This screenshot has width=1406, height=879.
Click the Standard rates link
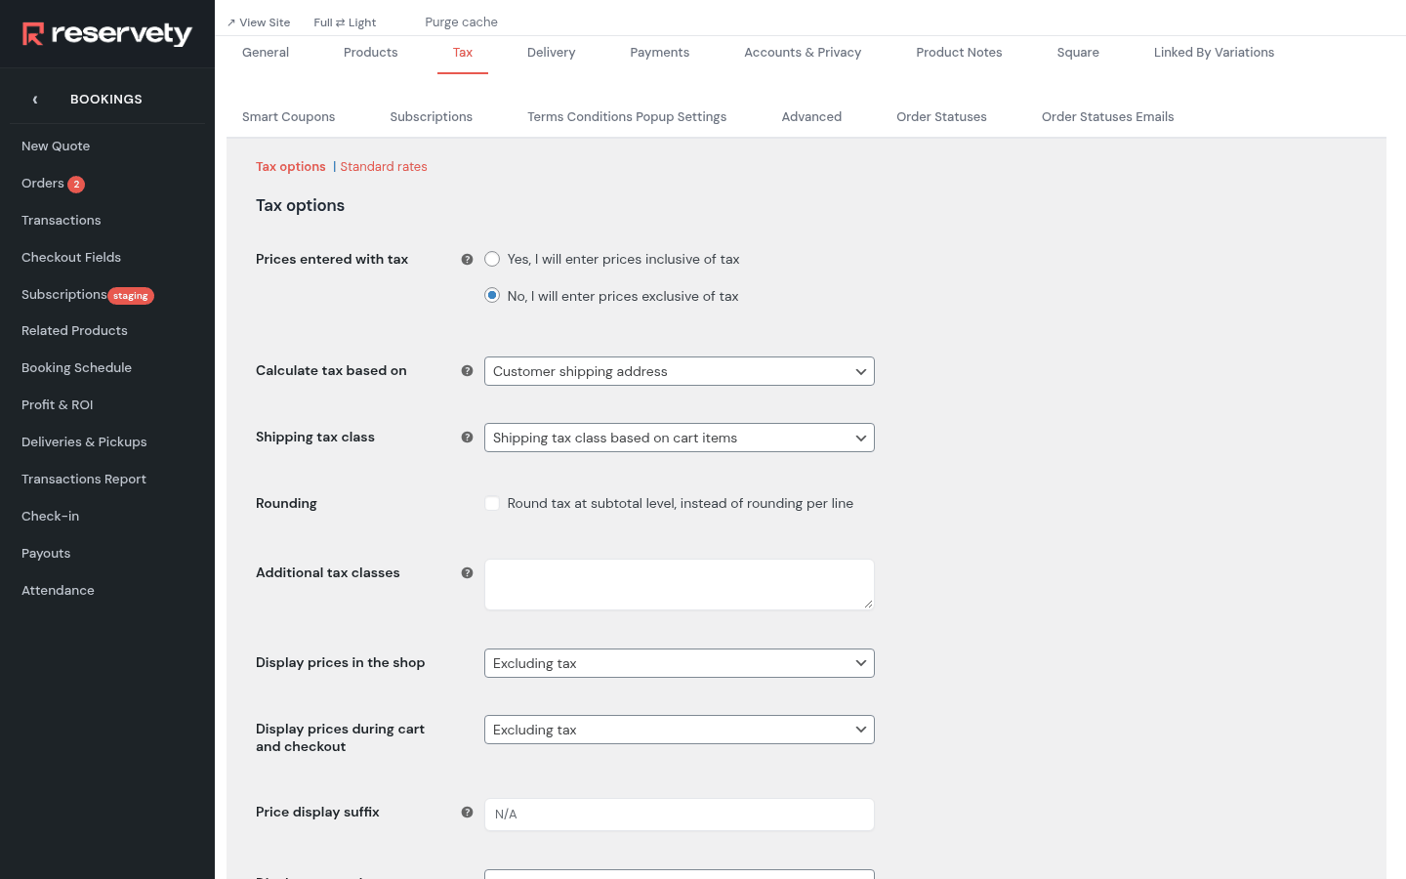point(384,167)
